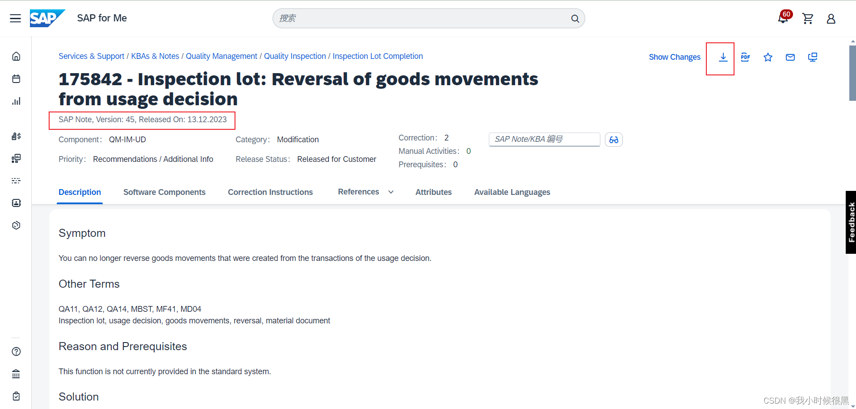Click the vertical scrollbar thumb
This screenshot has width=856, height=409.
click(852, 73)
